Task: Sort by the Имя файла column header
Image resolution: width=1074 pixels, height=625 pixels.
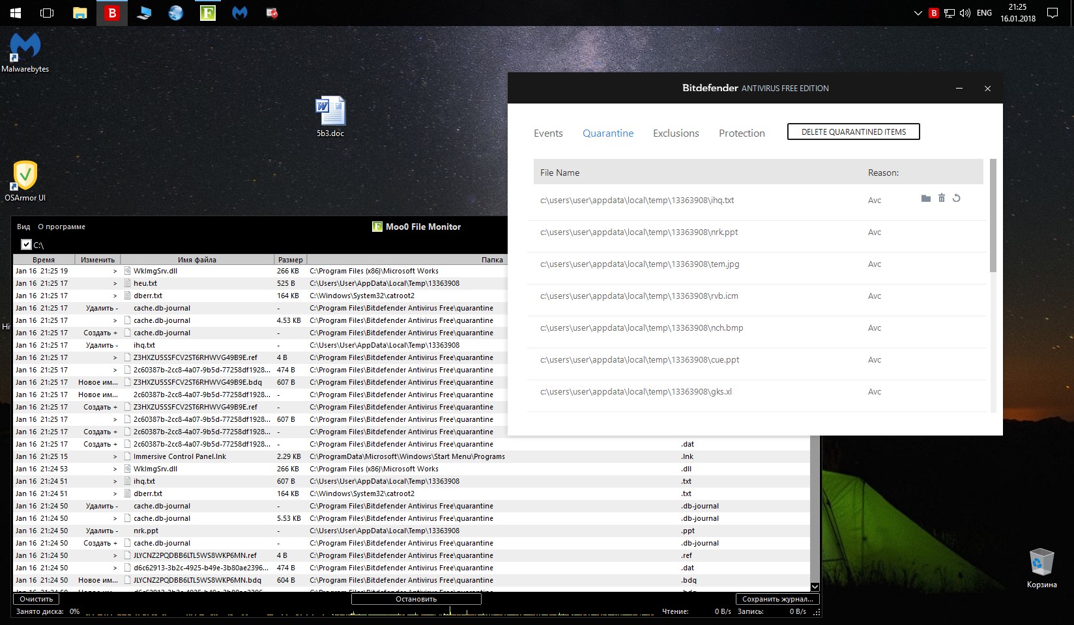Action: 197,260
